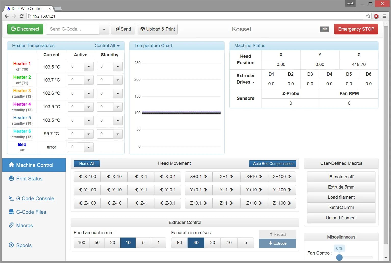The image size is (391, 263).
Task: Click the browser back arrow
Action: click(x=7, y=16)
